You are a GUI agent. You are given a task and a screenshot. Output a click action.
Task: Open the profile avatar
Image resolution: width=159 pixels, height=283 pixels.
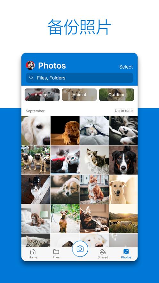(x=30, y=65)
